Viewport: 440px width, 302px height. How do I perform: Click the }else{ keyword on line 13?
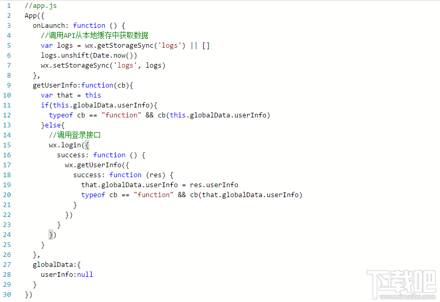coord(53,125)
